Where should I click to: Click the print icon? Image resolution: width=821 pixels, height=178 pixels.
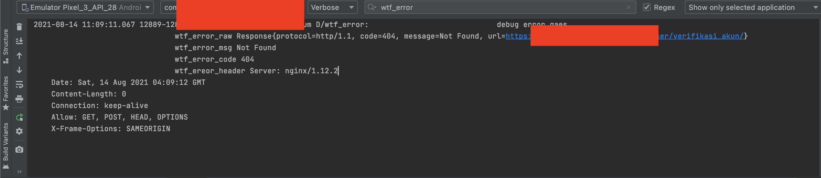[19, 99]
